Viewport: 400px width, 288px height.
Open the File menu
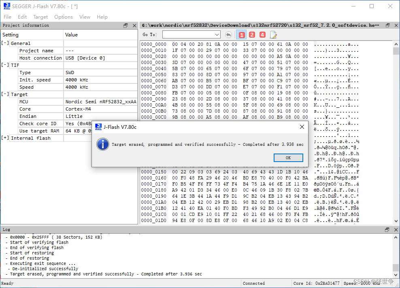click(7, 17)
